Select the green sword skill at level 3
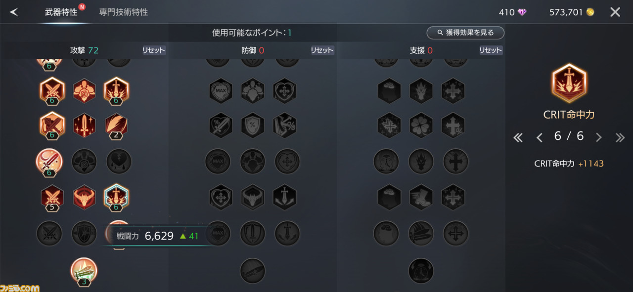 pyautogui.click(x=84, y=271)
